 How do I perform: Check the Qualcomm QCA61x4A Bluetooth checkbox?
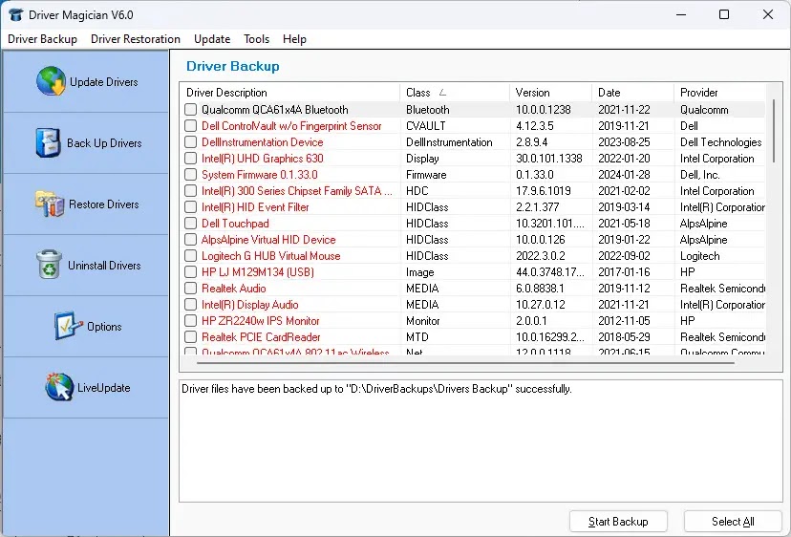pos(190,110)
